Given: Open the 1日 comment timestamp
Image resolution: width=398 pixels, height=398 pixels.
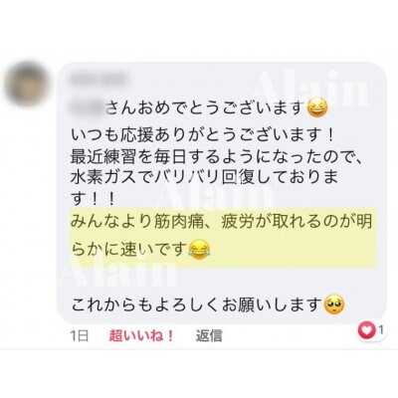Looking at the screenshot, I should [x=80, y=336].
